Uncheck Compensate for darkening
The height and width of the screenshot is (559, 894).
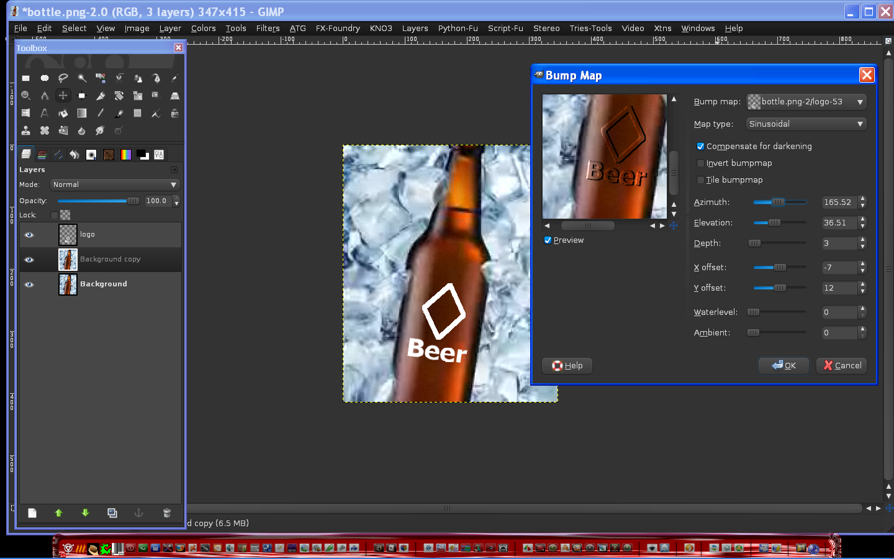(x=701, y=147)
